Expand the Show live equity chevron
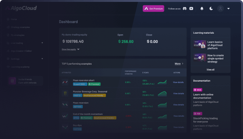The image size is (243, 139). coord(78,49)
